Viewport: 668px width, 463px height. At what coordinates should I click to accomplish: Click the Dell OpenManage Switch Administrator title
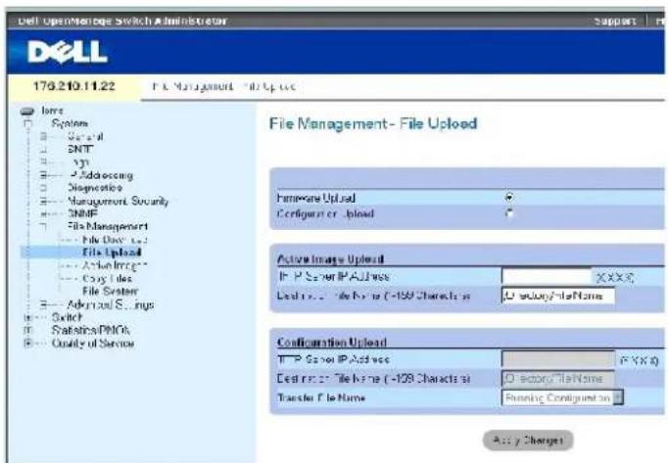coord(122,21)
